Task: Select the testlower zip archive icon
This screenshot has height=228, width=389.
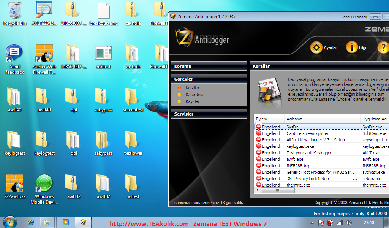Action: (133, 143)
